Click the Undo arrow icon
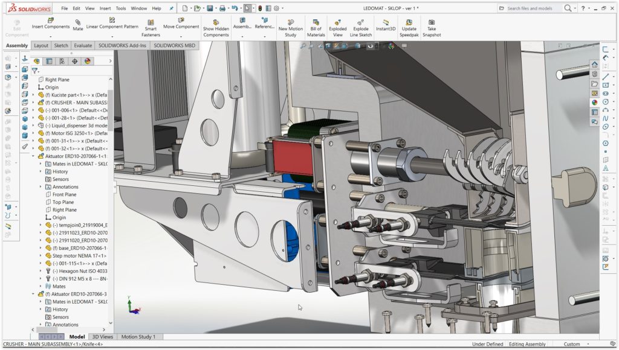 point(235,8)
